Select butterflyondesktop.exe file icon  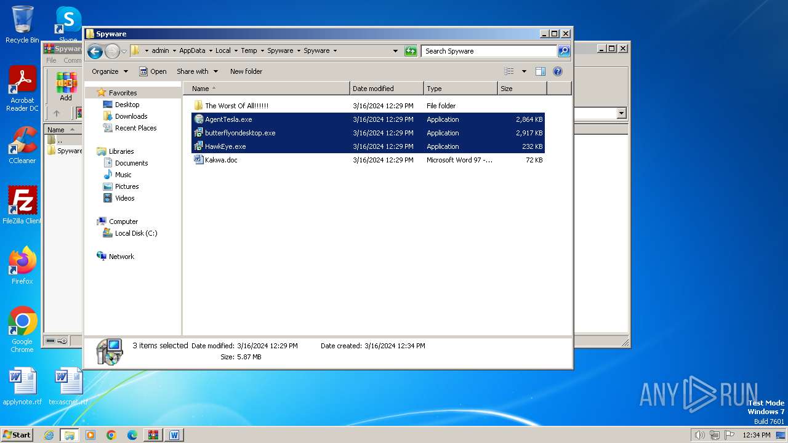click(x=198, y=133)
